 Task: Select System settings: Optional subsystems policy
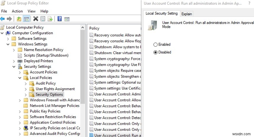click(115, 82)
